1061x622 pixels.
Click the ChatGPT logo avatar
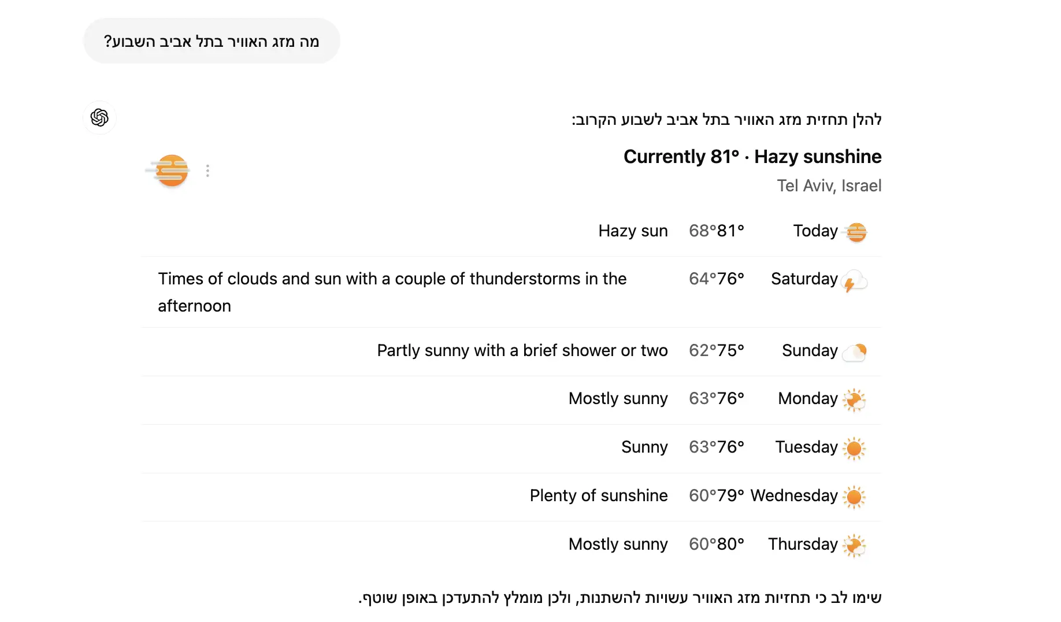tap(99, 118)
